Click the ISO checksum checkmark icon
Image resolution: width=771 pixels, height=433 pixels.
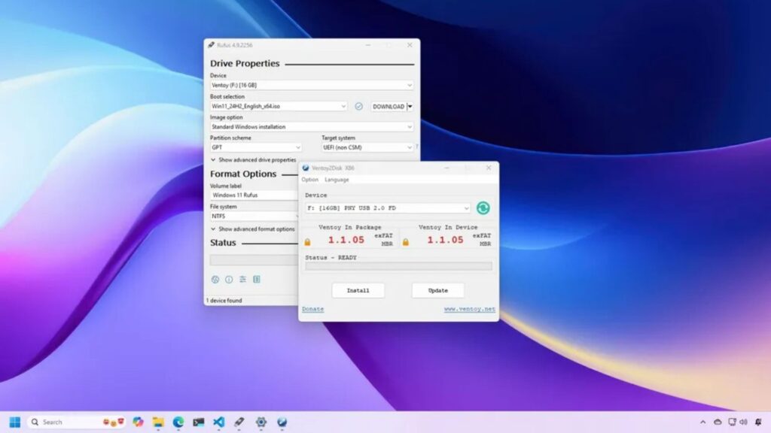358,107
